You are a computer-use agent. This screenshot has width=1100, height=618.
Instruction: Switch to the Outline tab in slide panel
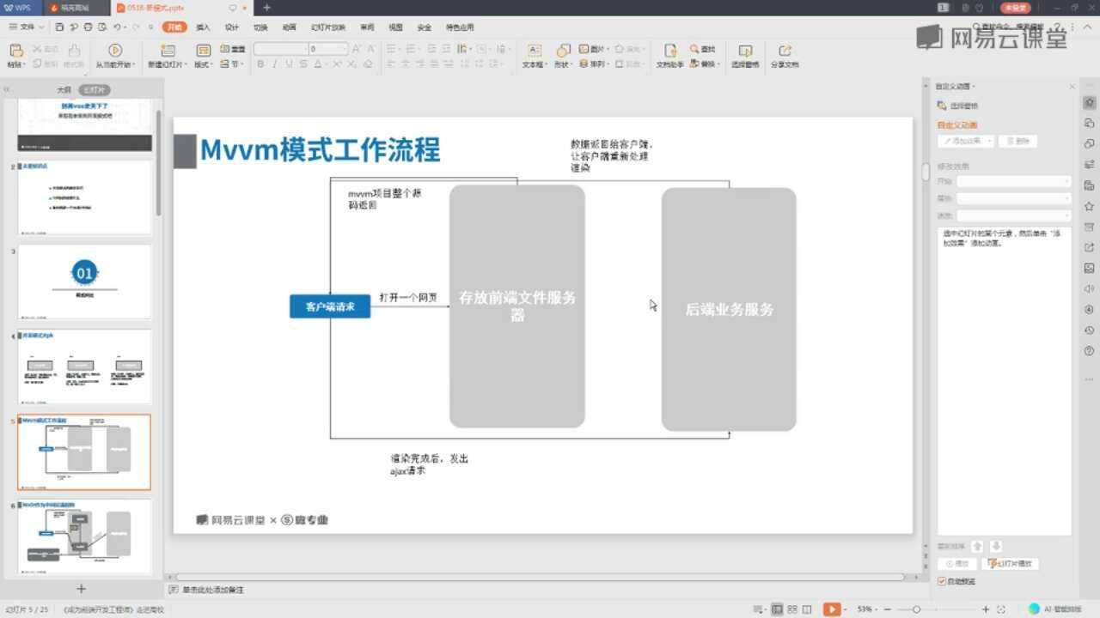64,90
